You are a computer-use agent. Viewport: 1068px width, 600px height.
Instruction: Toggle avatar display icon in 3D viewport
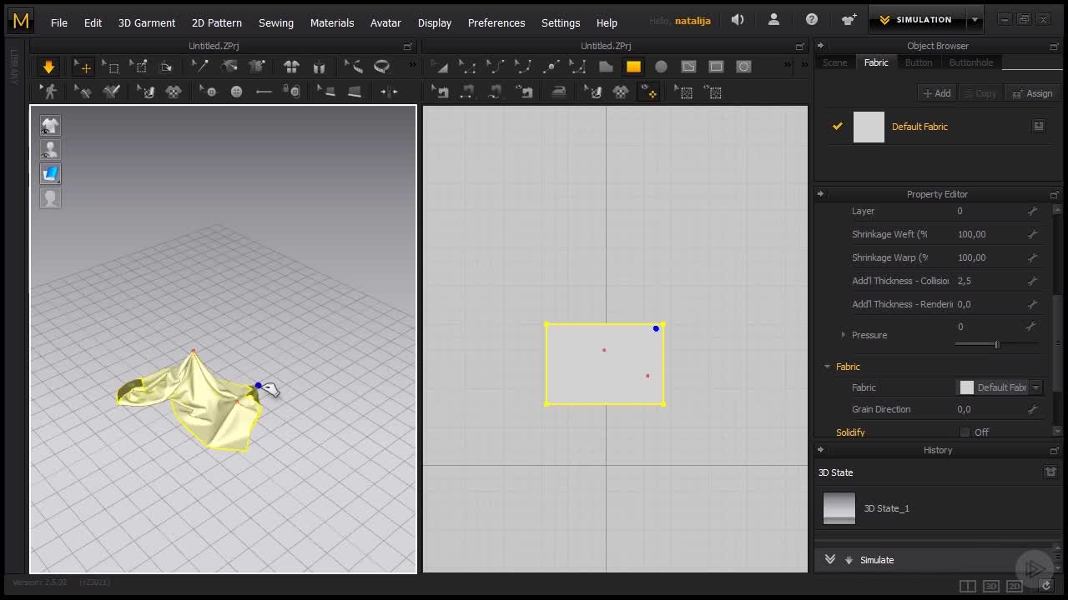pyautogui.click(x=51, y=150)
